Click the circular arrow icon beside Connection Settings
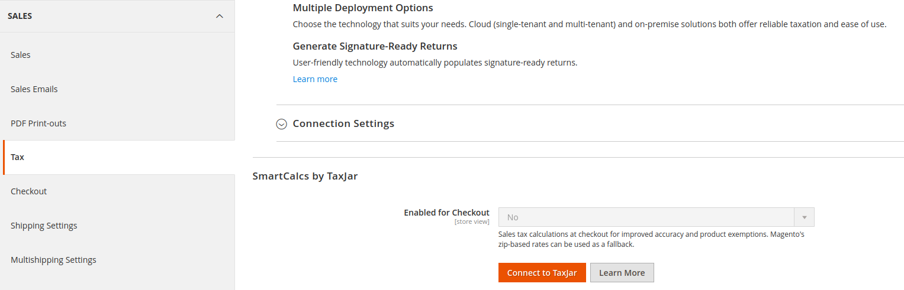 tap(282, 124)
